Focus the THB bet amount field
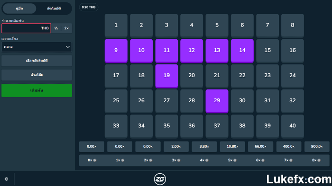This screenshot has width=332, height=186. click(x=26, y=28)
